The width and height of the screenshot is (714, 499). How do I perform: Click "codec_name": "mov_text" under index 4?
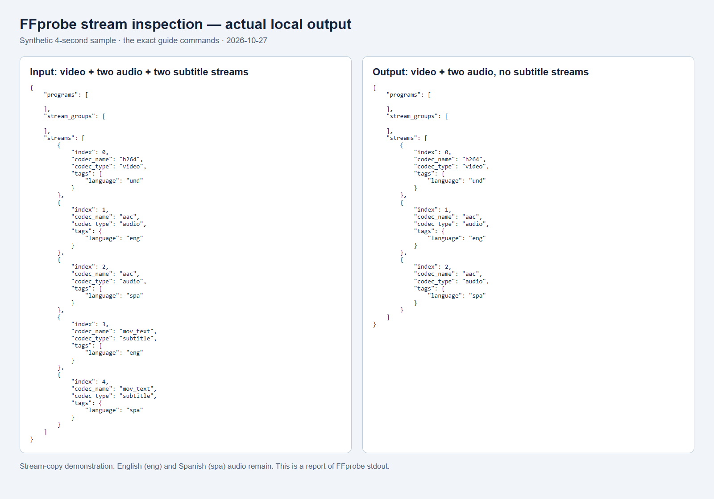point(114,389)
